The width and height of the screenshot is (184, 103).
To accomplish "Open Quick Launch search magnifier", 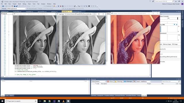I will click(x=173, y=1).
